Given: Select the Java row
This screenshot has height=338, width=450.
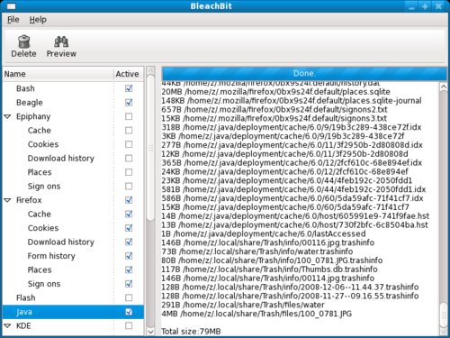Looking at the screenshot, I should [73, 312].
